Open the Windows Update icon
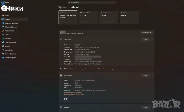 3,58
